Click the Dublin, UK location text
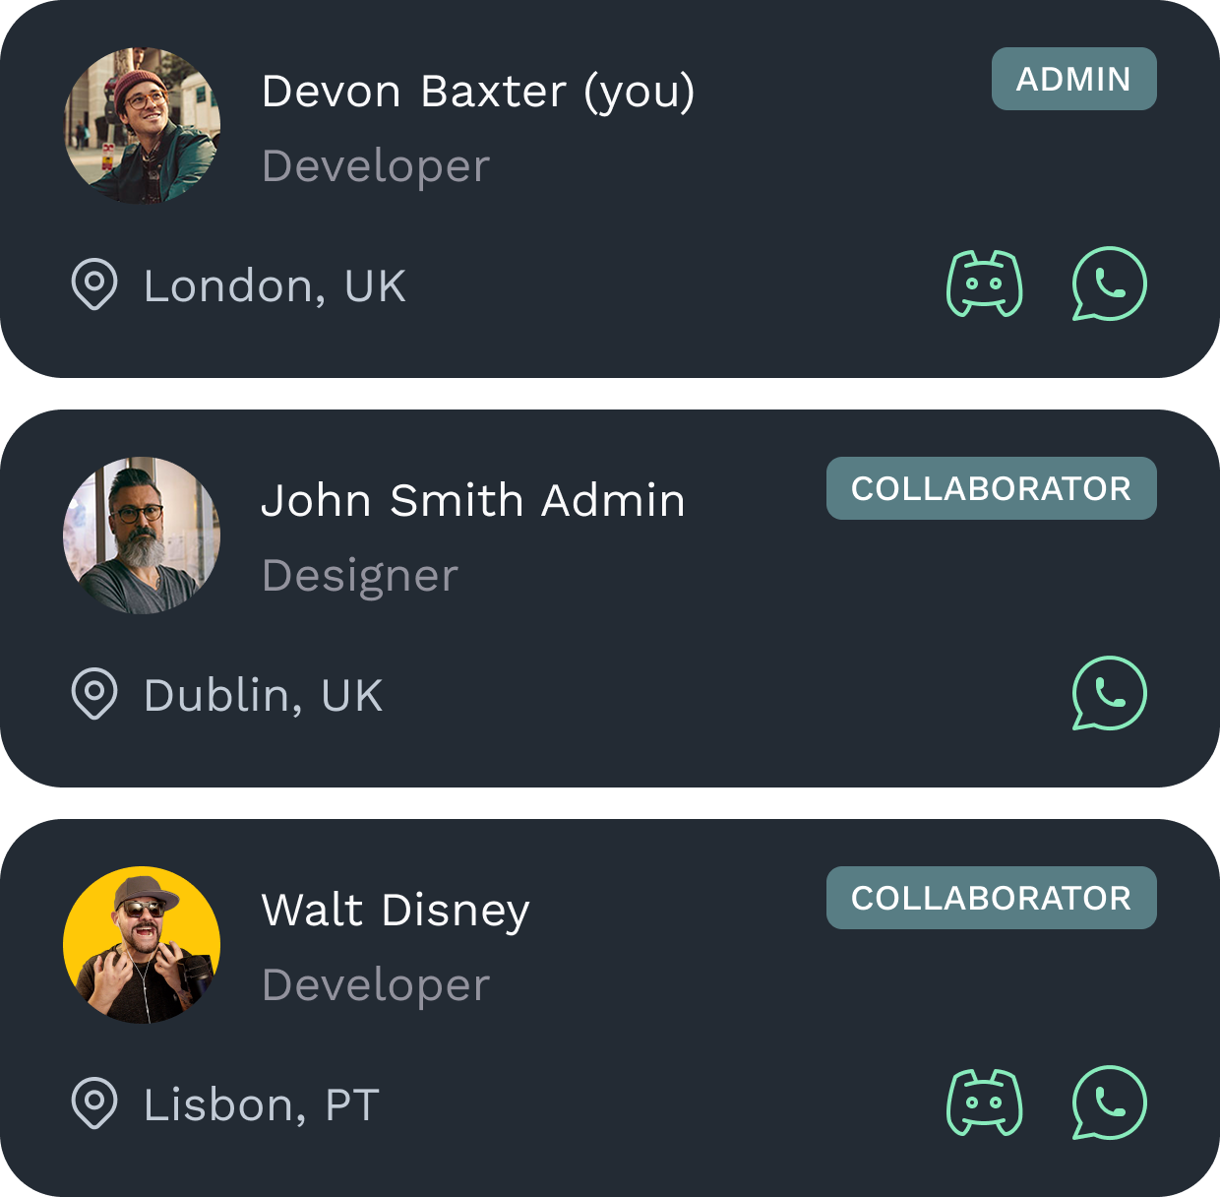Screen dimensions: 1220x1197 point(263,696)
